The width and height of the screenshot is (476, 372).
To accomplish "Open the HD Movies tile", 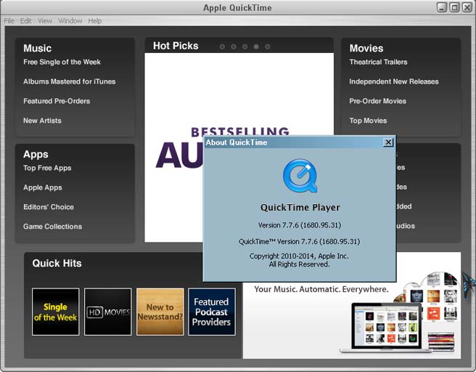I will [107, 312].
